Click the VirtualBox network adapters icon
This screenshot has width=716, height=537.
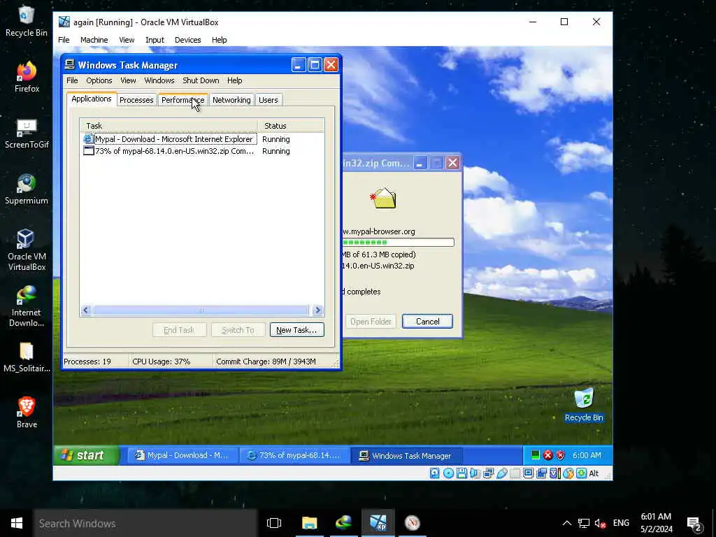coord(488,473)
